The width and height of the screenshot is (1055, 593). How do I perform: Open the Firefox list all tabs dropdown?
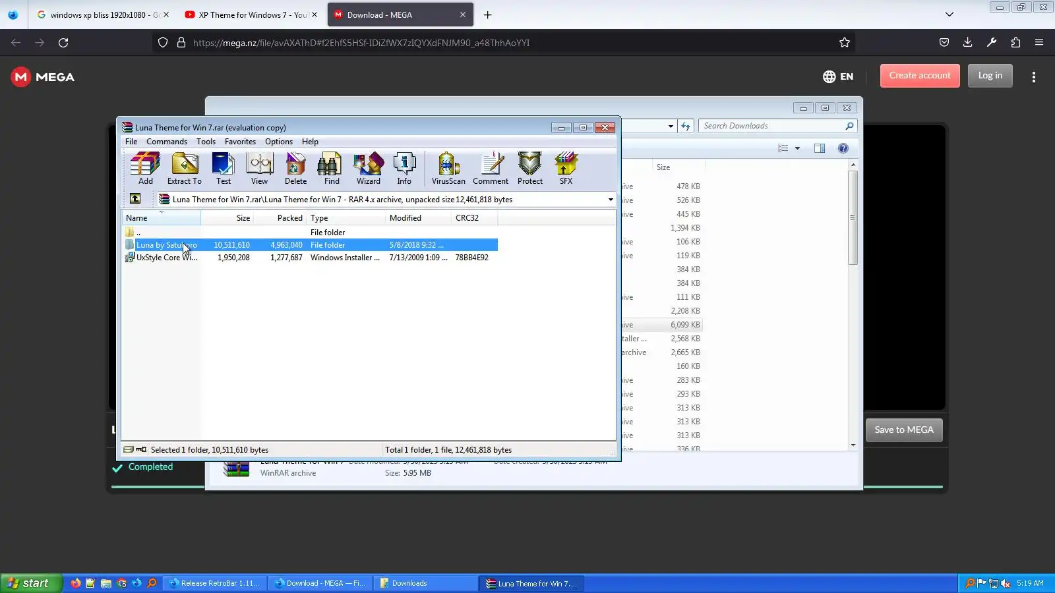pyautogui.click(x=950, y=14)
